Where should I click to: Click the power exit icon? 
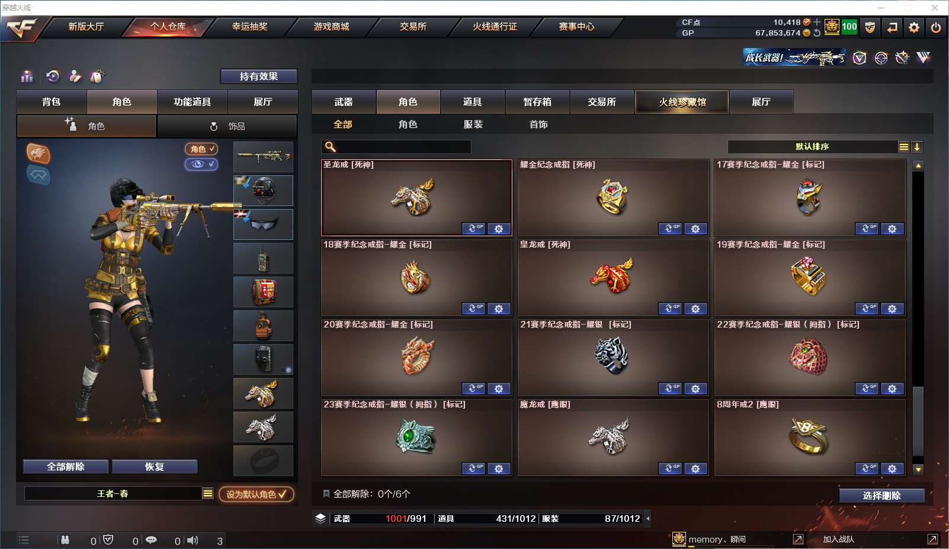tap(936, 27)
